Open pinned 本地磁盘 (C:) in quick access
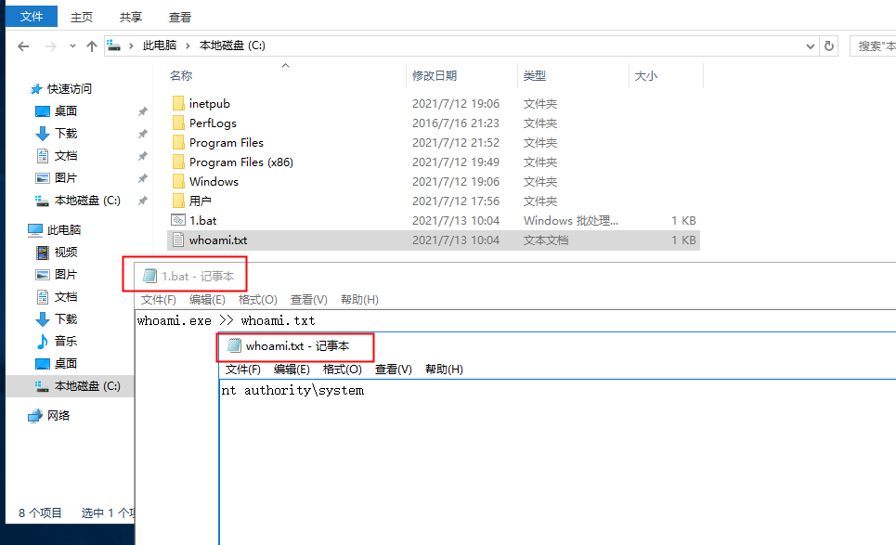Screen dimensions: 896x545 (87, 200)
